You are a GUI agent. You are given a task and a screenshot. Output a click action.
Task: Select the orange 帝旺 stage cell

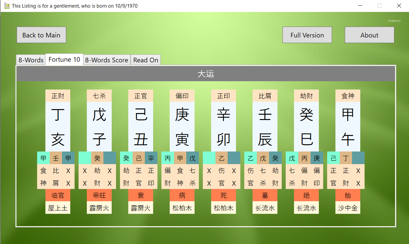tap(99, 195)
